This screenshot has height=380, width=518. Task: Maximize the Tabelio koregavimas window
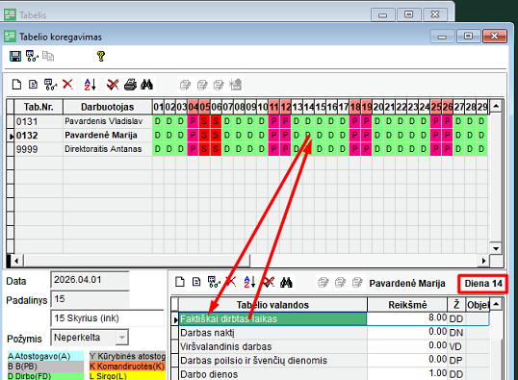(x=469, y=36)
